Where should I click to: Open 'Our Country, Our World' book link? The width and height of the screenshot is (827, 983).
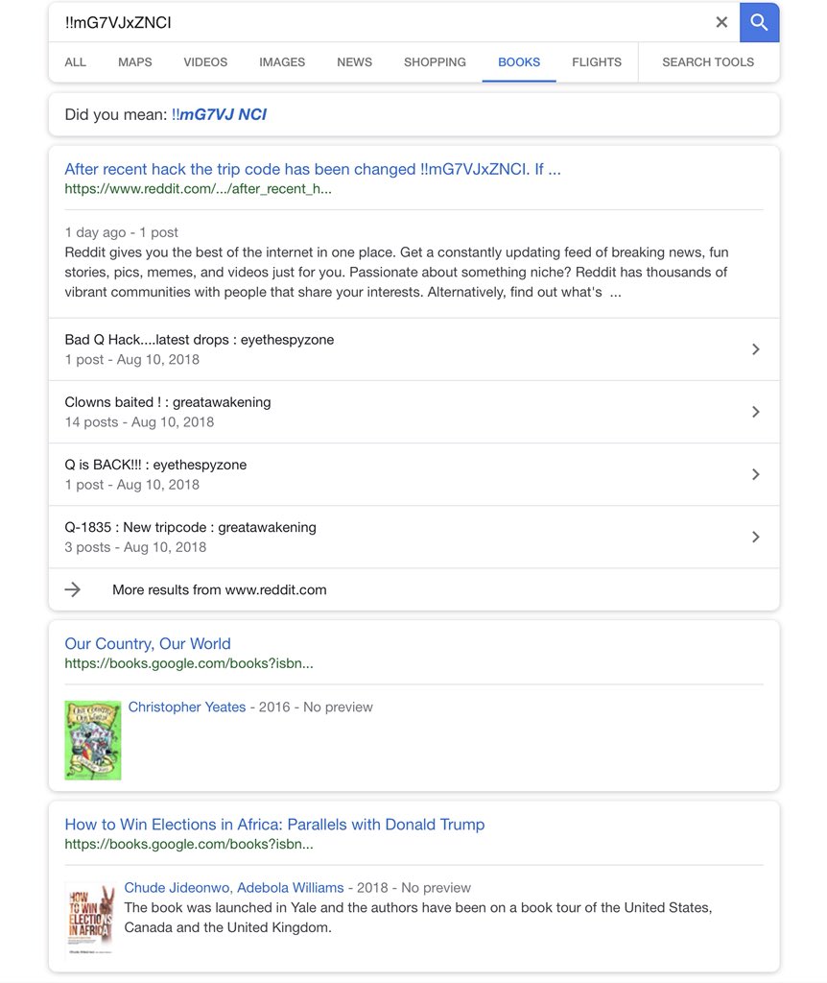coord(148,643)
